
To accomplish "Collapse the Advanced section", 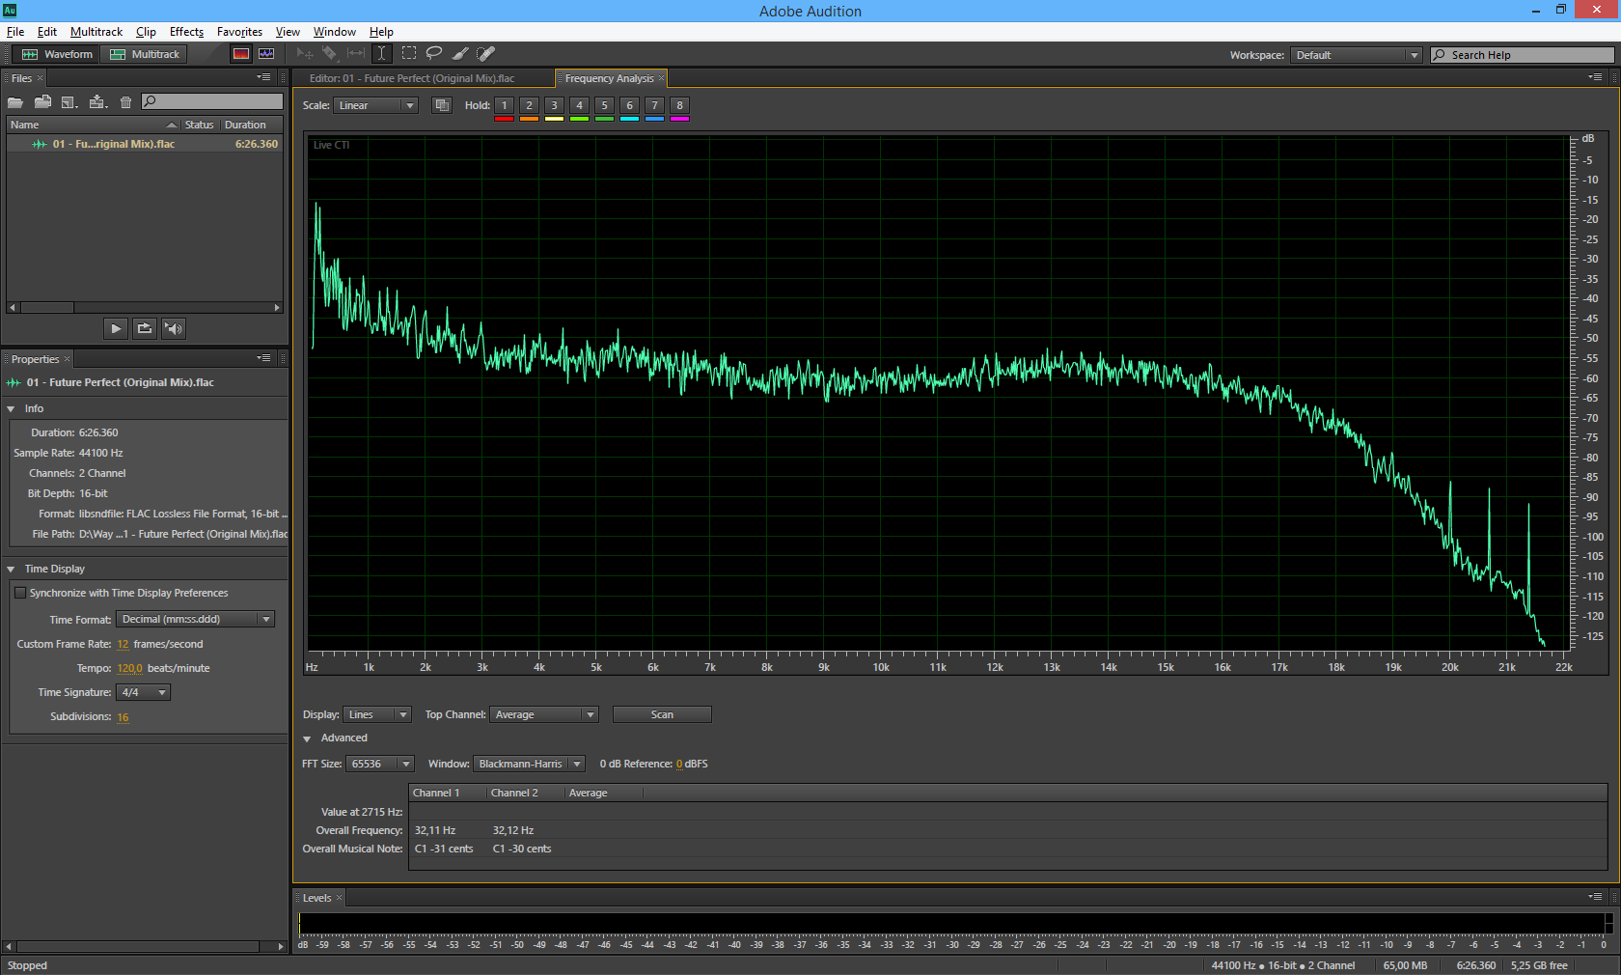I will tap(307, 738).
